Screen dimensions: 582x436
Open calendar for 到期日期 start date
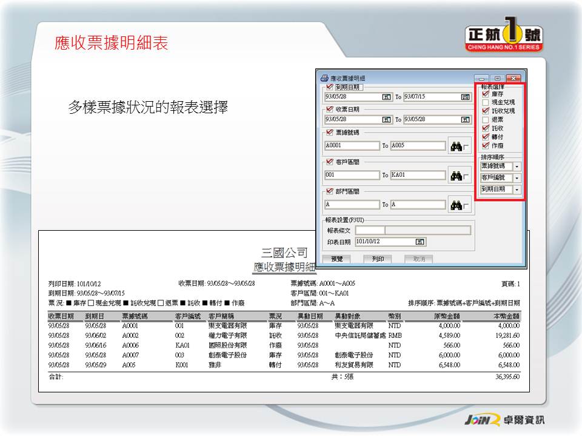pyautogui.click(x=386, y=97)
